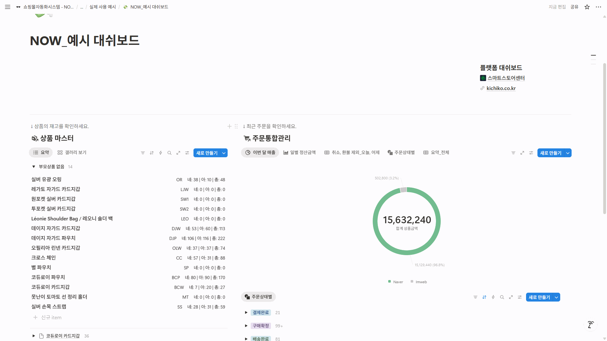Click the sort icon in 상품 마스터 toolbar
Image resolution: width=607 pixels, height=341 pixels.
pos(152,153)
